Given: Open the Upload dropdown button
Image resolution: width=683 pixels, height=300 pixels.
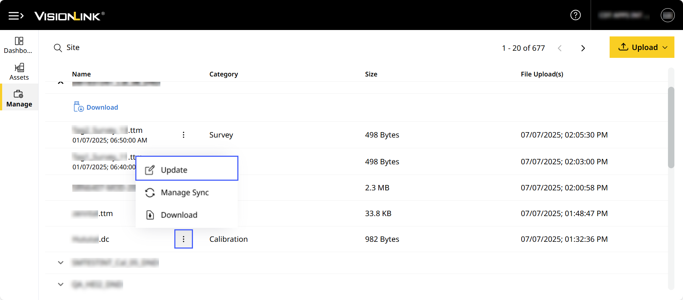Looking at the screenshot, I should [641, 47].
